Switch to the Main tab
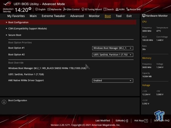Viewport: 171px width, 128px height. coord(33,16)
